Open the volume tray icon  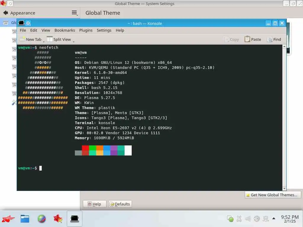click(x=248, y=219)
